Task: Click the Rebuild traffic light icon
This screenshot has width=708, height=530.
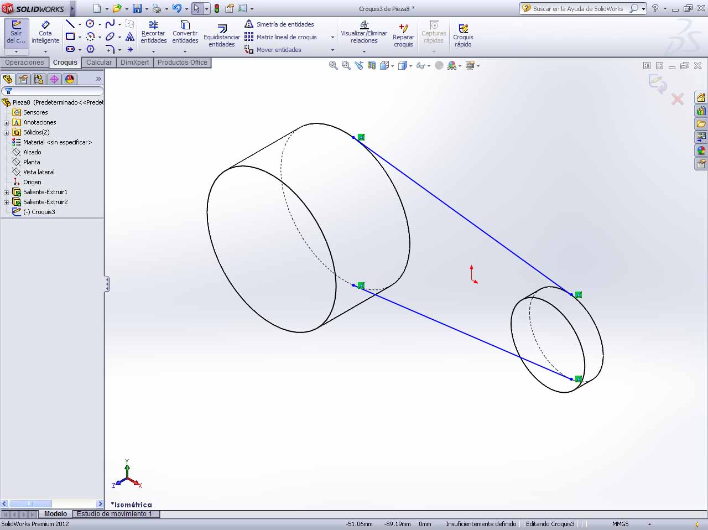Action: 217,8
